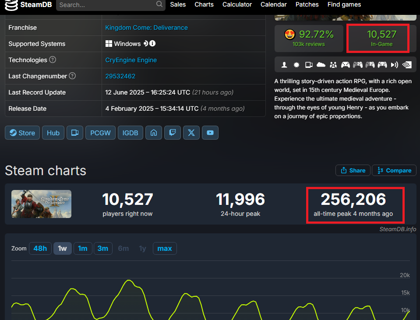Show max chart range
Image resolution: width=420 pixels, height=320 pixels.
coord(165,249)
